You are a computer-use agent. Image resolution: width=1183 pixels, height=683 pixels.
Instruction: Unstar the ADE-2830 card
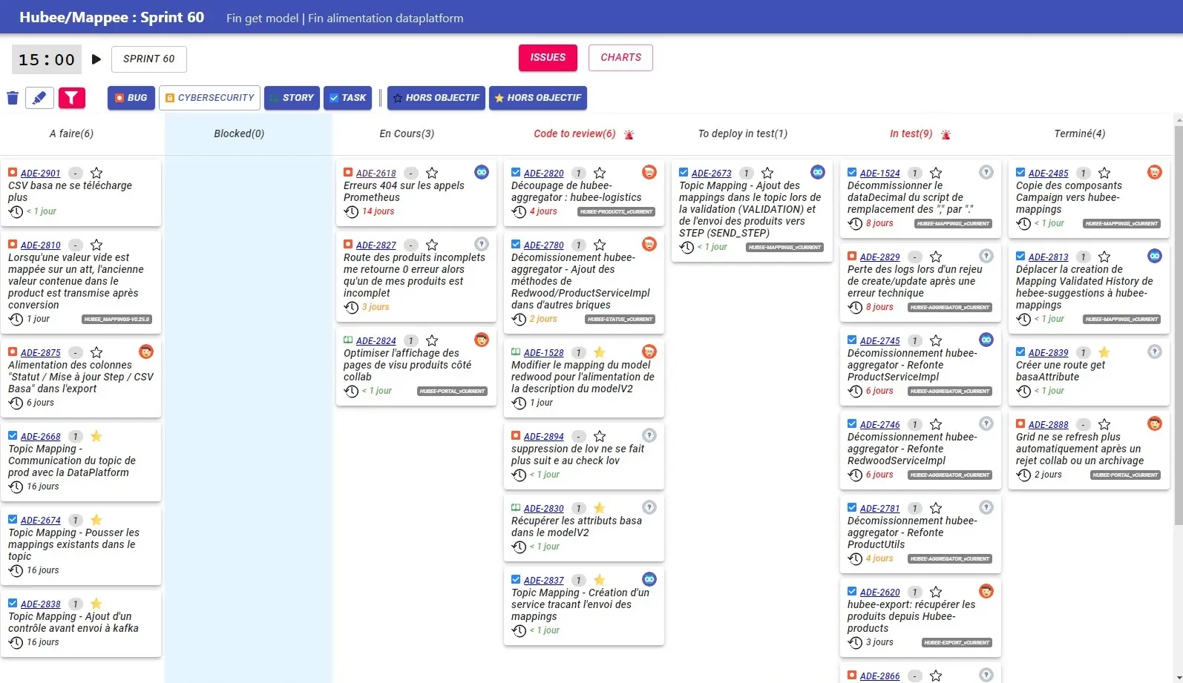click(600, 509)
